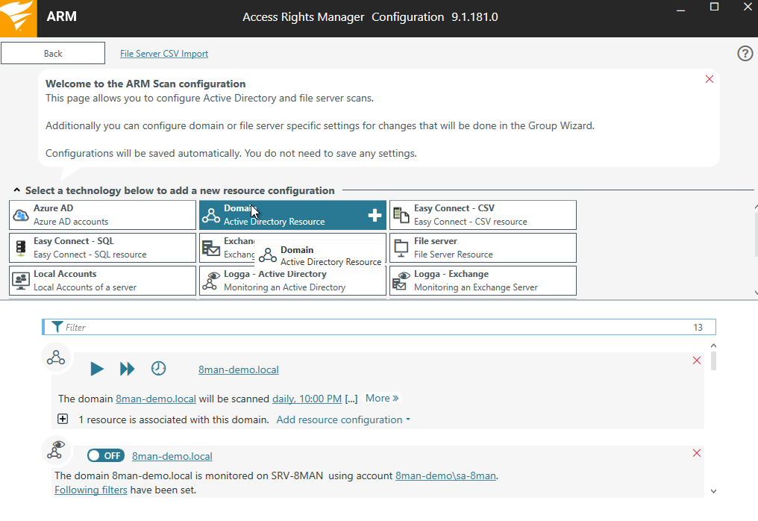758x521 pixels.
Task: Choose Easy Connect - SQL resource tile
Action: (102, 248)
